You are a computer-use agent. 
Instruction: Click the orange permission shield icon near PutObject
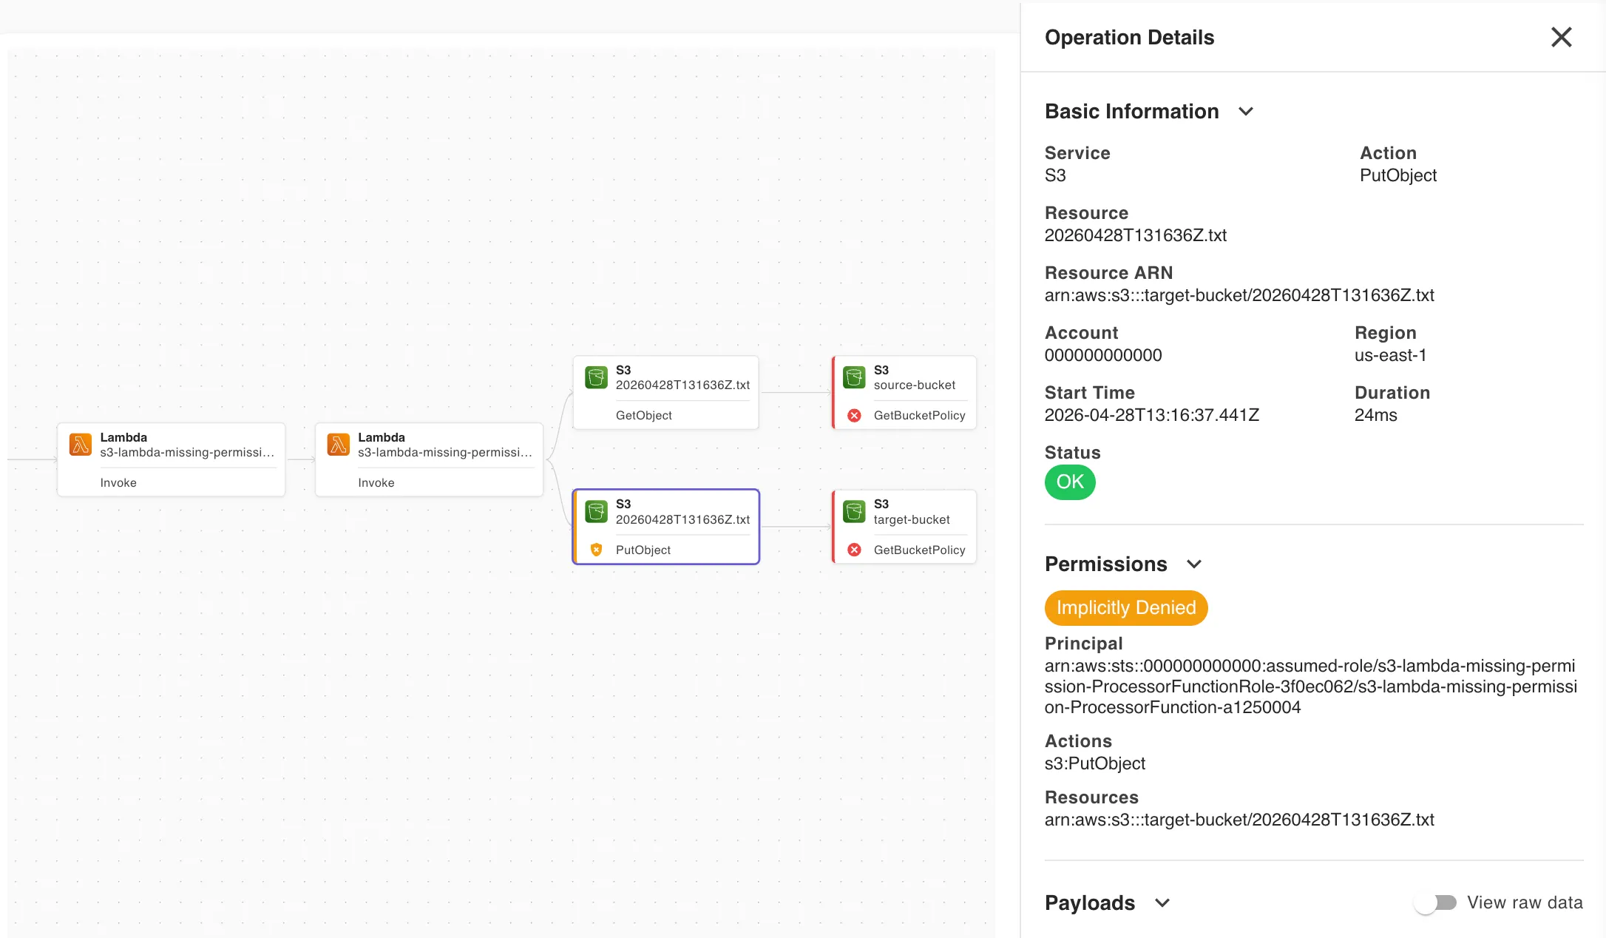pos(596,550)
